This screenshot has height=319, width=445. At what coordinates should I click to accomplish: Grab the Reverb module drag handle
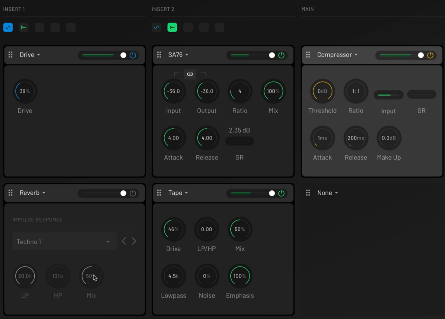tap(10, 193)
